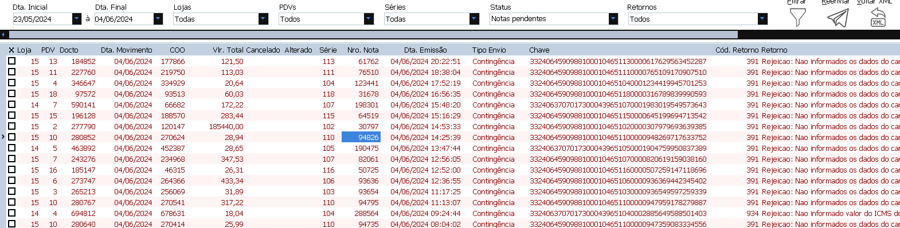Select the highlighted Nro. Nota cell 94826
Image resolution: width=900 pixels, height=228 pixels.
tap(361, 137)
